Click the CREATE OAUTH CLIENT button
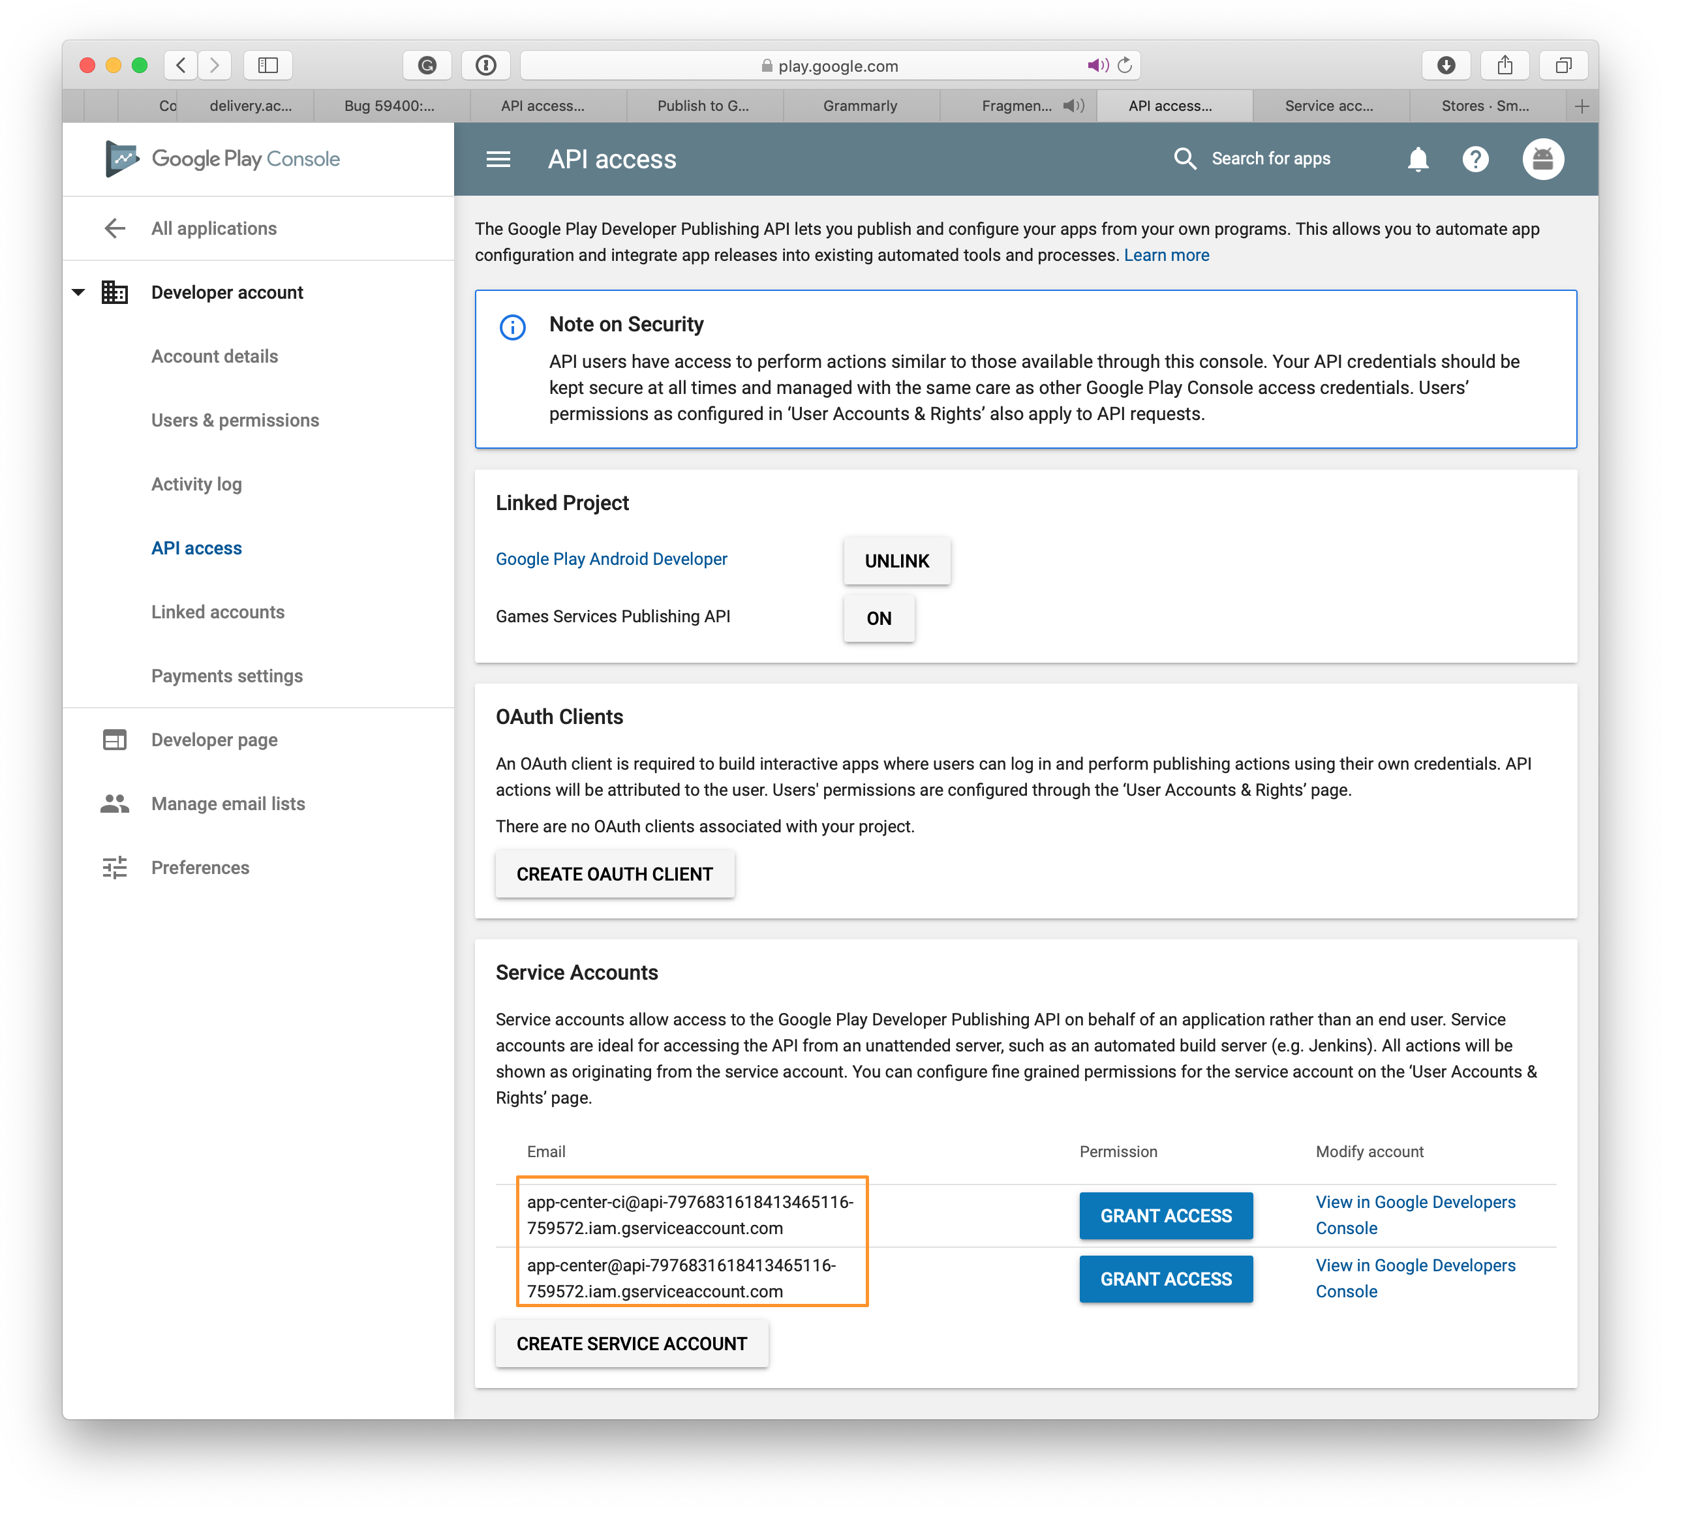Screen dimensions: 1682x1525 [614, 875]
